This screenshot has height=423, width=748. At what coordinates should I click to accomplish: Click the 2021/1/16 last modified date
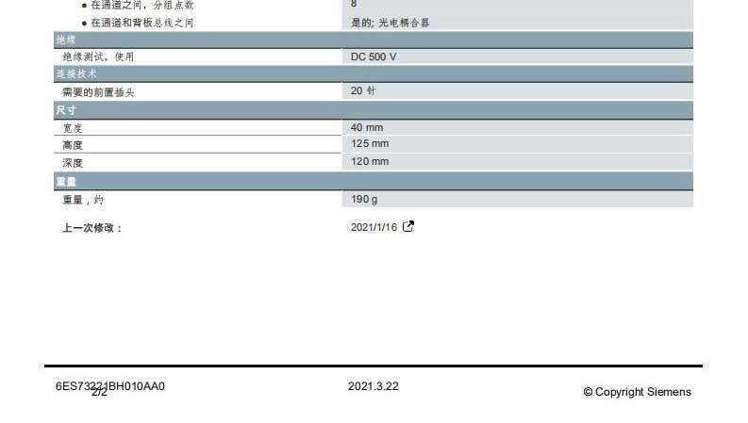coord(374,228)
